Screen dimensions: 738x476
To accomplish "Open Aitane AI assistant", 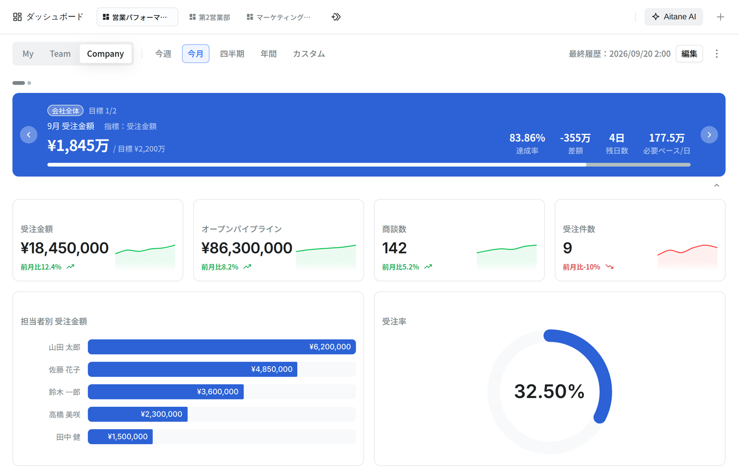I will [x=674, y=17].
